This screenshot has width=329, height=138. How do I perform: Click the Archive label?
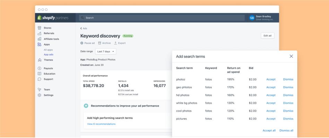pyautogui.click(x=106, y=43)
